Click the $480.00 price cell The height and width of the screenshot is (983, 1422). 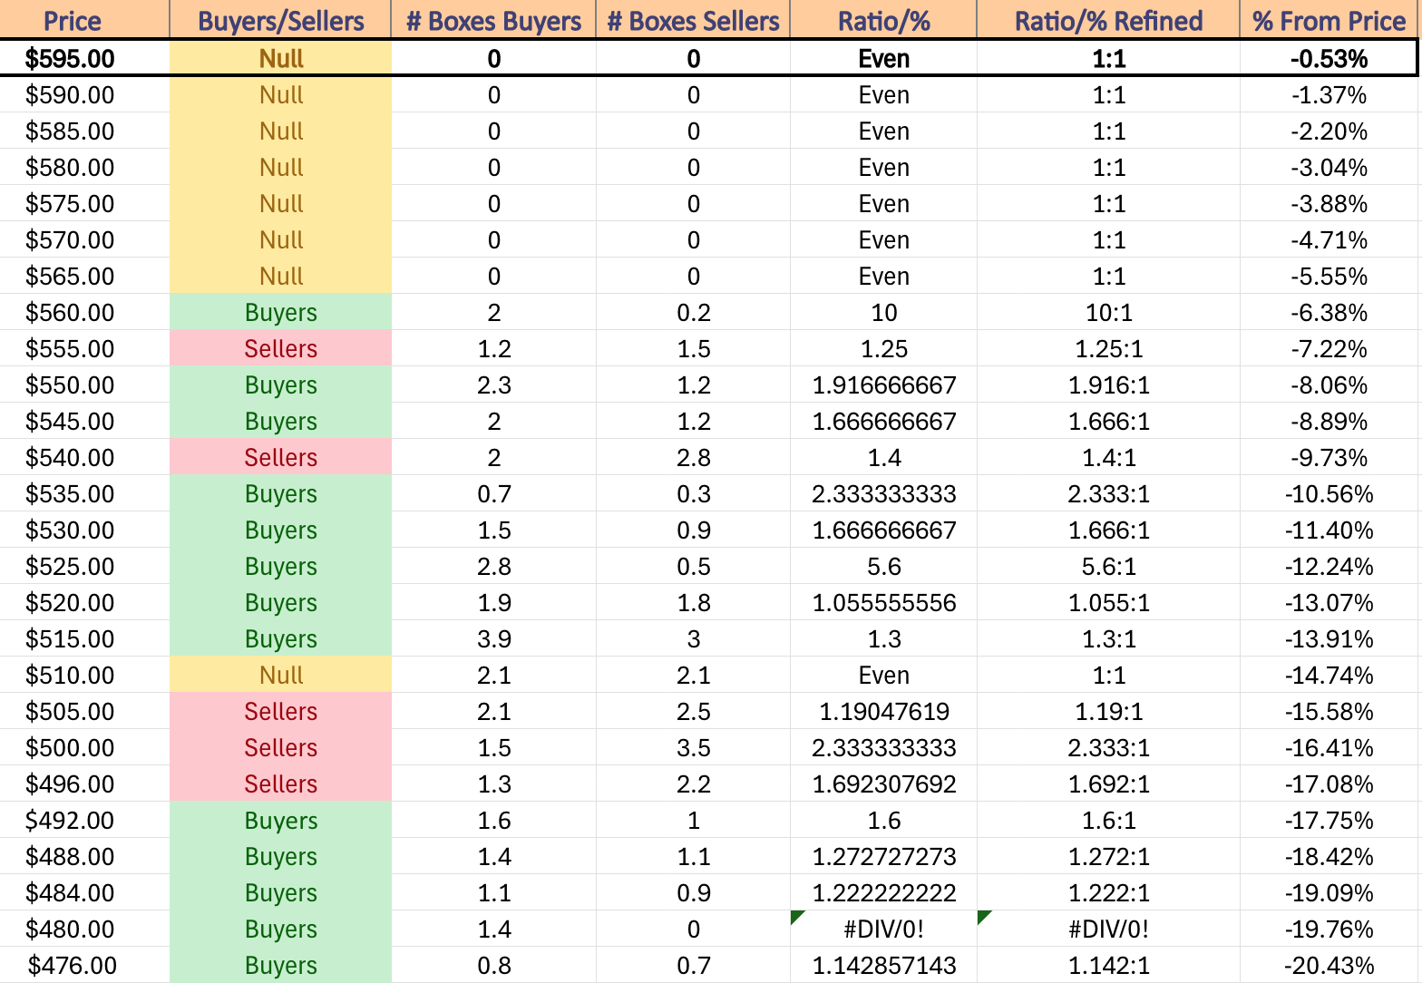tap(84, 929)
